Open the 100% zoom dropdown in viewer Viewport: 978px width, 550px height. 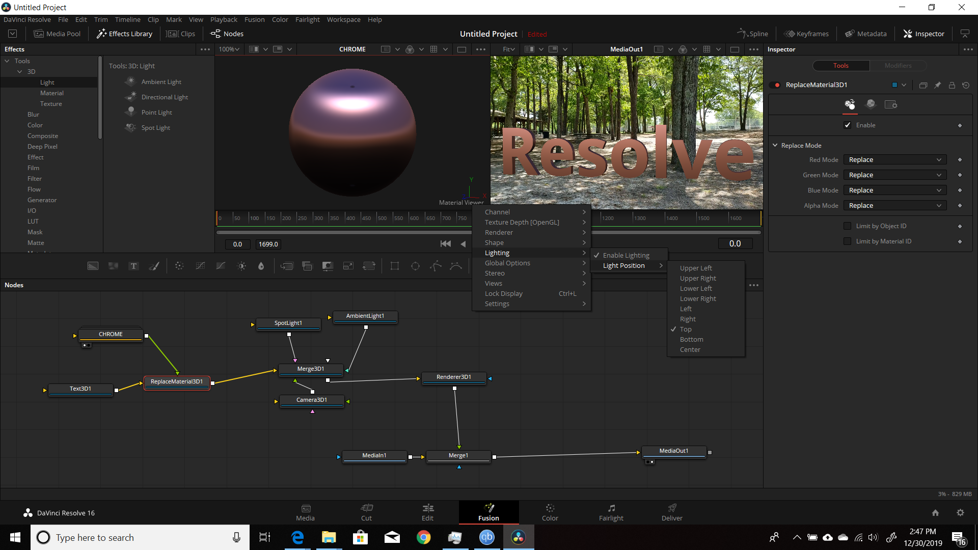click(x=229, y=49)
